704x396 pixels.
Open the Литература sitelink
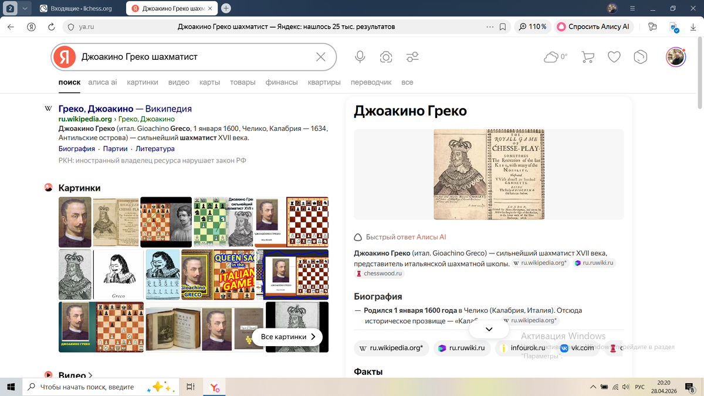155,149
